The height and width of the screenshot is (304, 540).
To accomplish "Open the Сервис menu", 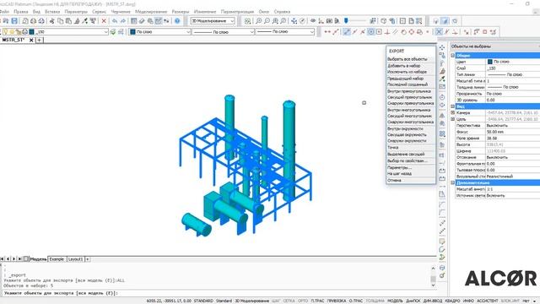I will click(100, 11).
